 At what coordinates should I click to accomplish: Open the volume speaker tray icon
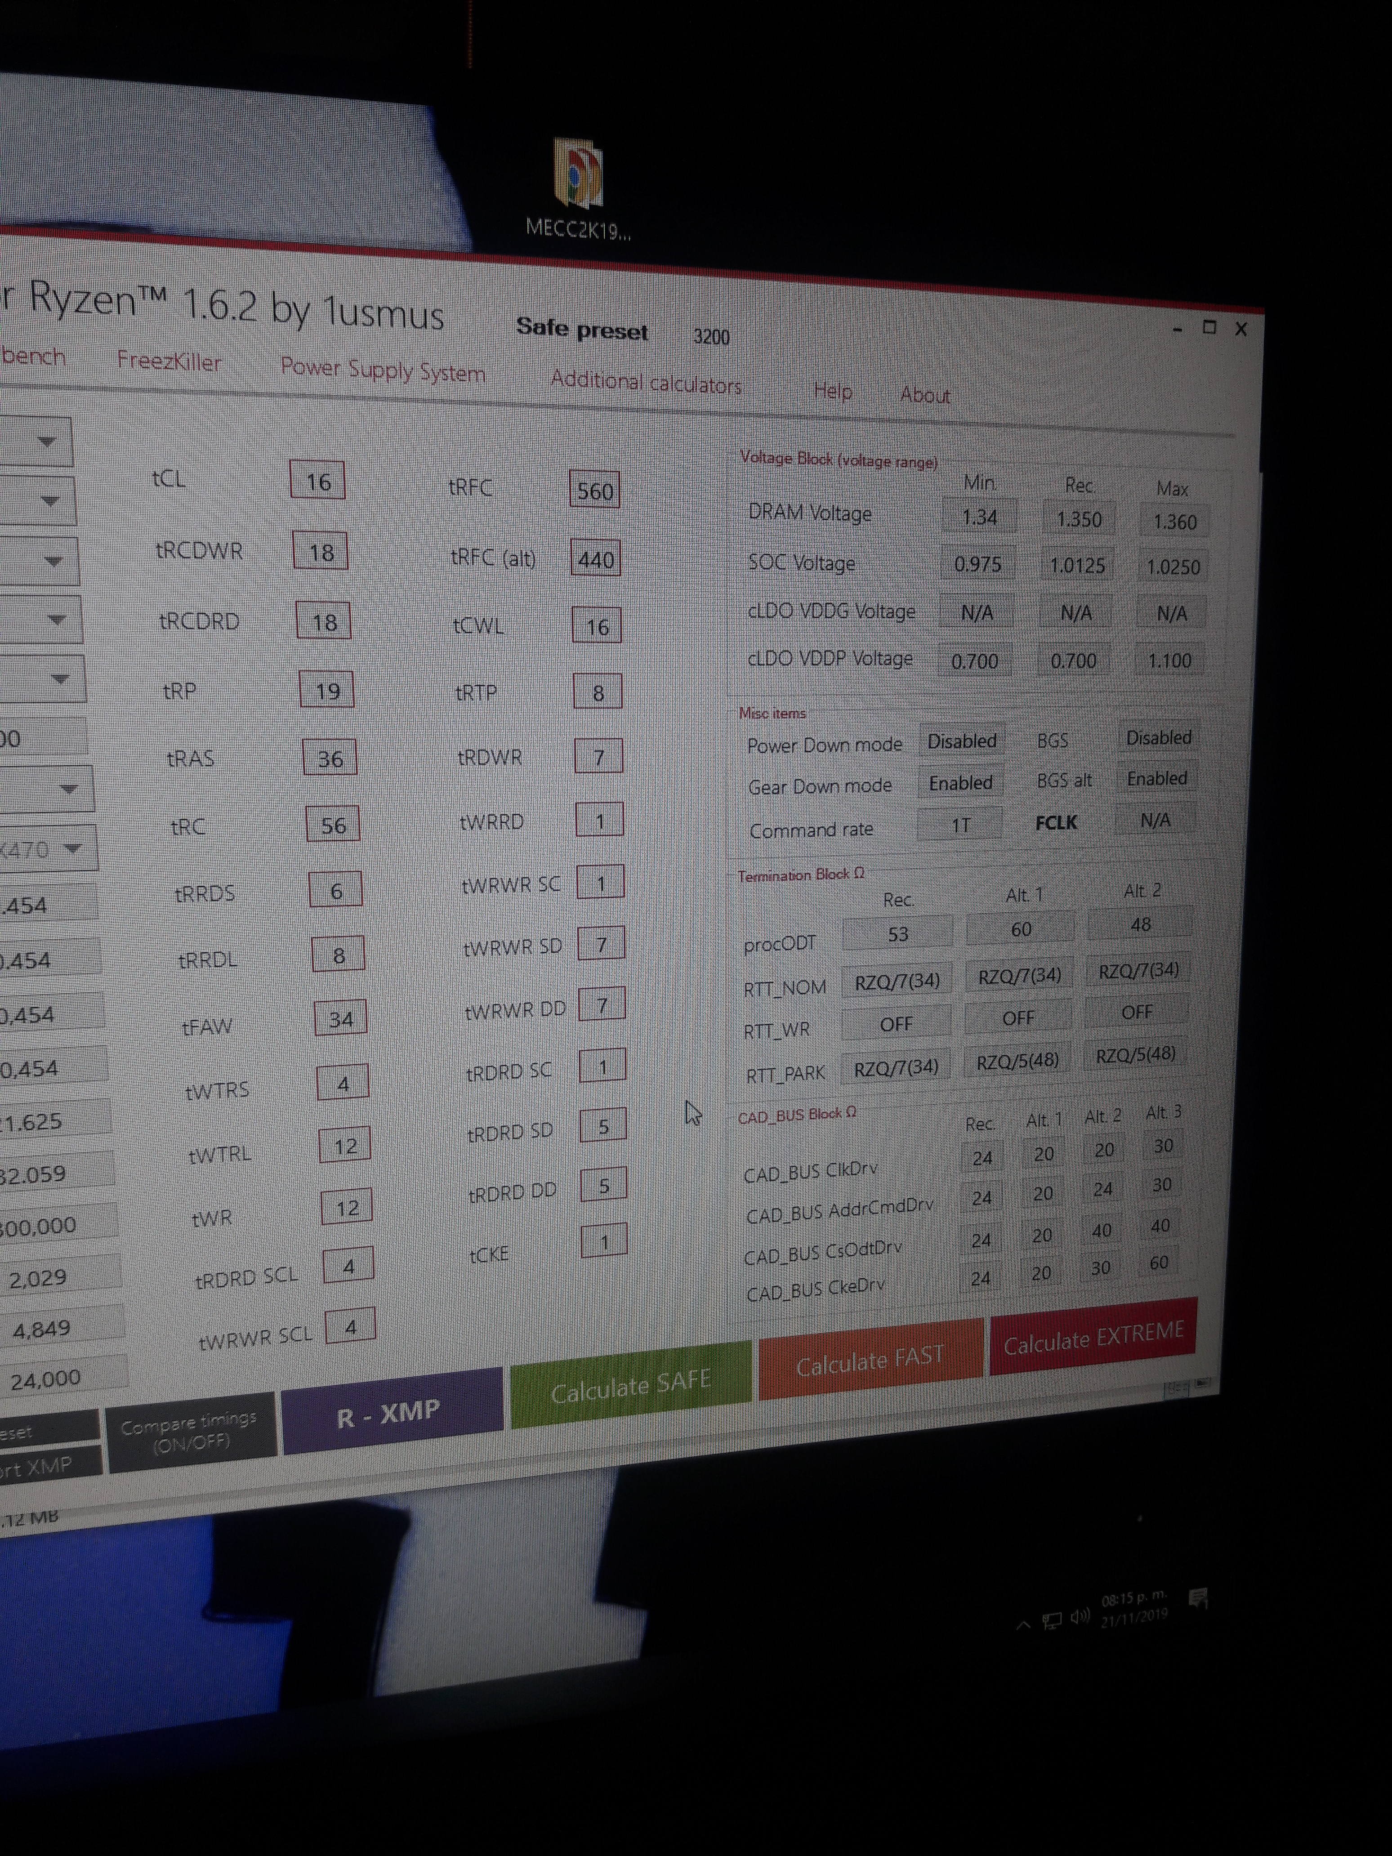point(1081,1615)
